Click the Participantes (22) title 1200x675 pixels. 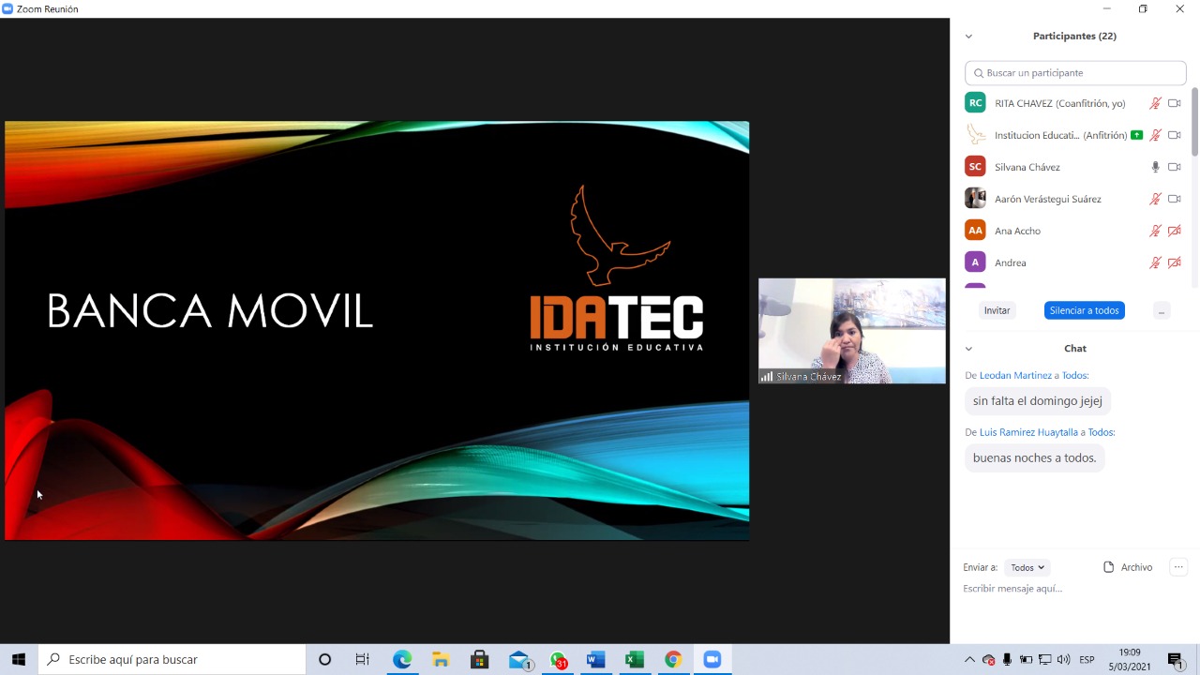[x=1074, y=37]
